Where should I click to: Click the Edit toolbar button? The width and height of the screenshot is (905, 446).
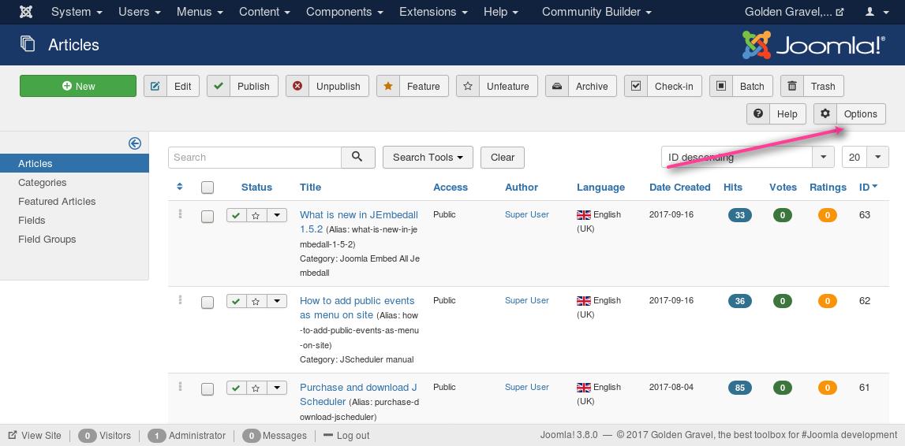coord(171,86)
